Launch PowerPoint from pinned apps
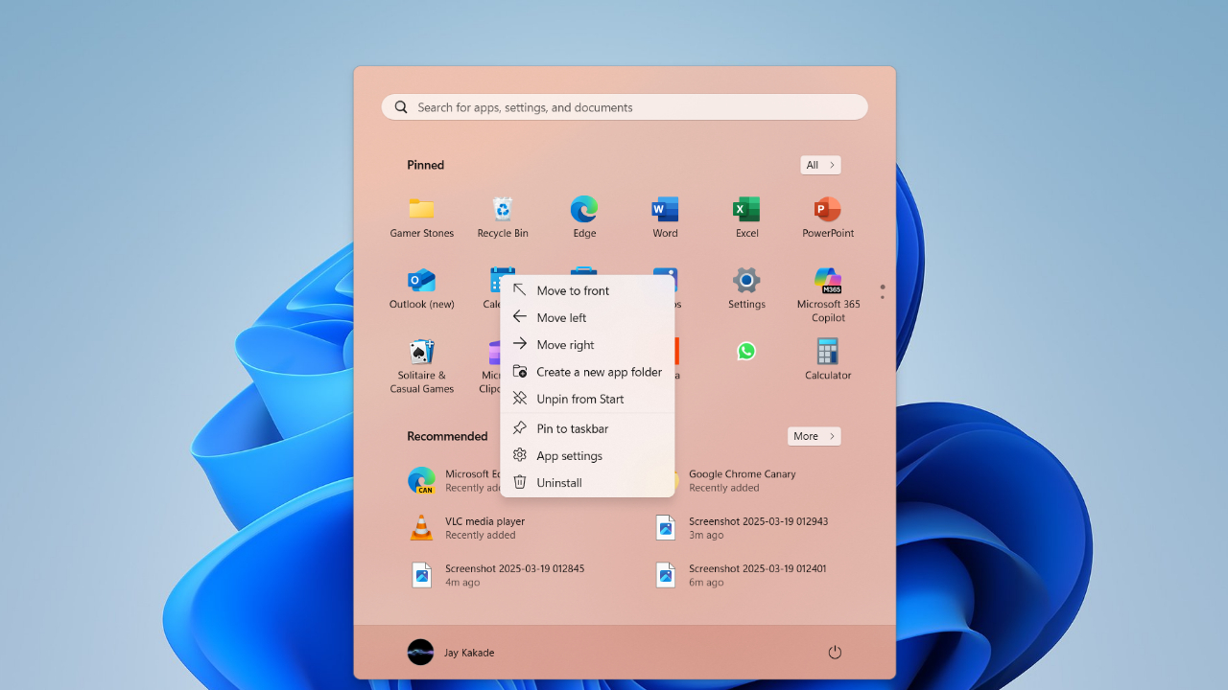The image size is (1228, 690). pyautogui.click(x=828, y=217)
